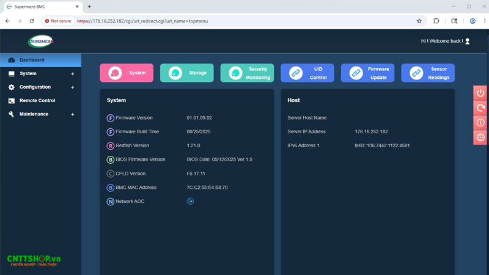Open Remote Control from sidebar

click(x=37, y=101)
